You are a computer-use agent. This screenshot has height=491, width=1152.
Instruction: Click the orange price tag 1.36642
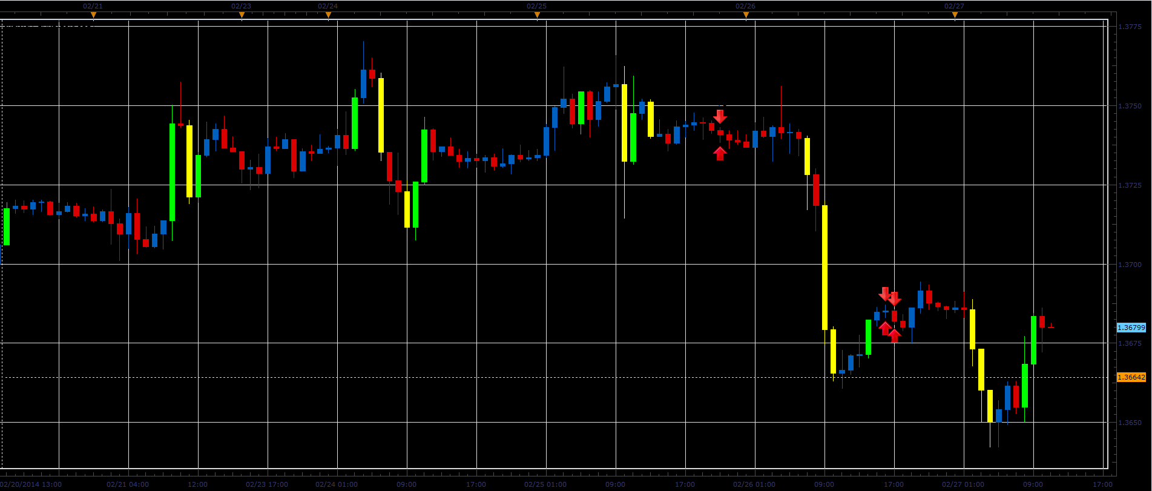pyautogui.click(x=1131, y=377)
